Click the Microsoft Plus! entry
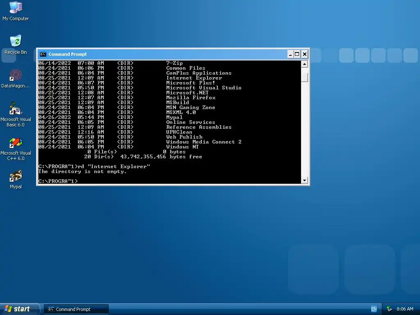The height and width of the screenshot is (315, 420). (x=190, y=83)
